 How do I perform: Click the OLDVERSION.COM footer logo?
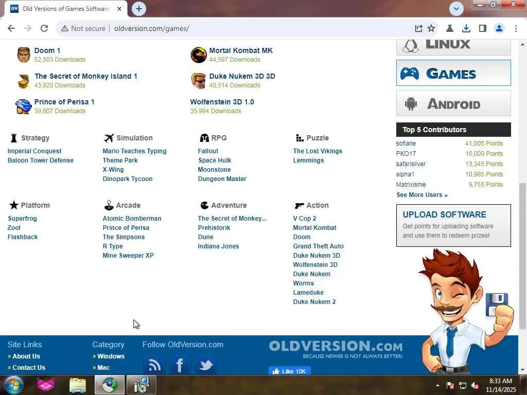336,349
